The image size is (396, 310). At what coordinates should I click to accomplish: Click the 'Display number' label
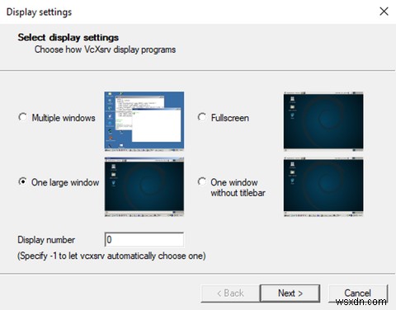click(46, 240)
